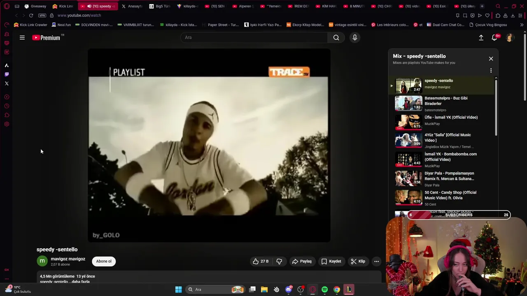Open Windows Start button

point(178,289)
